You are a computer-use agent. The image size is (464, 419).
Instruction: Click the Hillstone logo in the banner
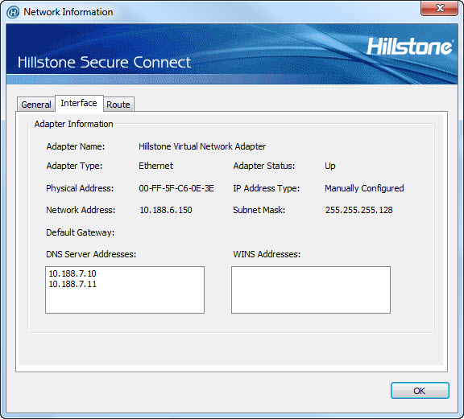(x=410, y=47)
